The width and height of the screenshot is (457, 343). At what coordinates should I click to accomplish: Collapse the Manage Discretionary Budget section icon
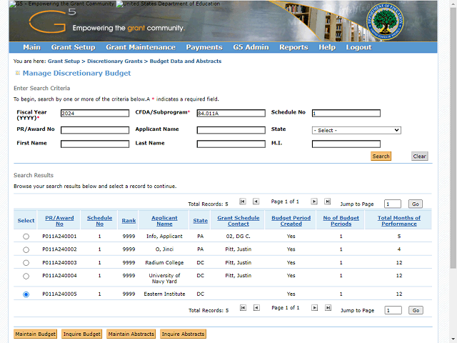click(17, 74)
